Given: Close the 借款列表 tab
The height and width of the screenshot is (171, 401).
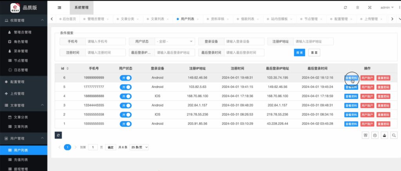Looking at the screenshot, I should (x=258, y=19).
